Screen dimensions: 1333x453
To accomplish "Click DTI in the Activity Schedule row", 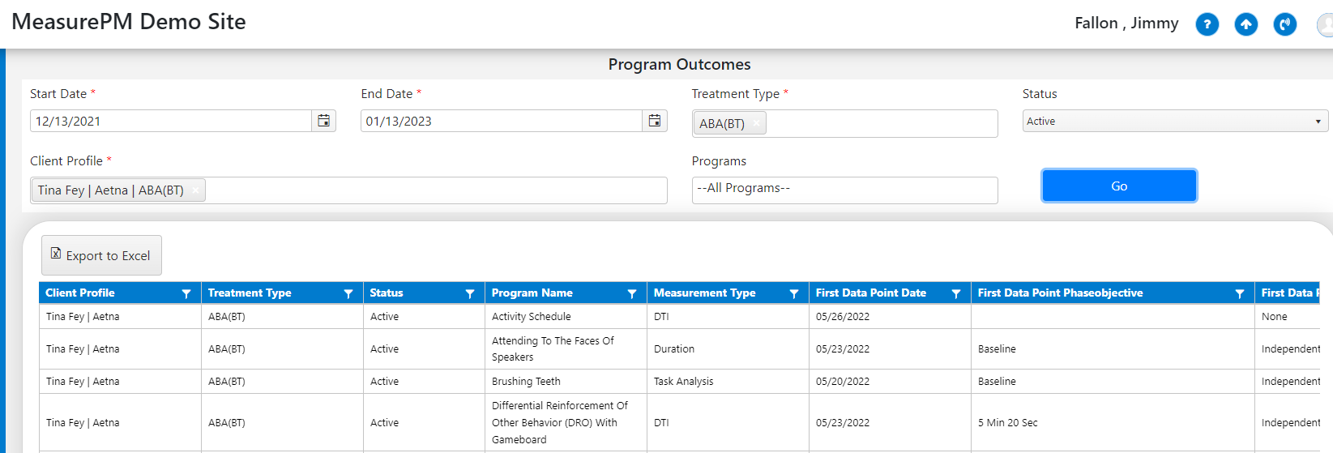I will point(661,317).
